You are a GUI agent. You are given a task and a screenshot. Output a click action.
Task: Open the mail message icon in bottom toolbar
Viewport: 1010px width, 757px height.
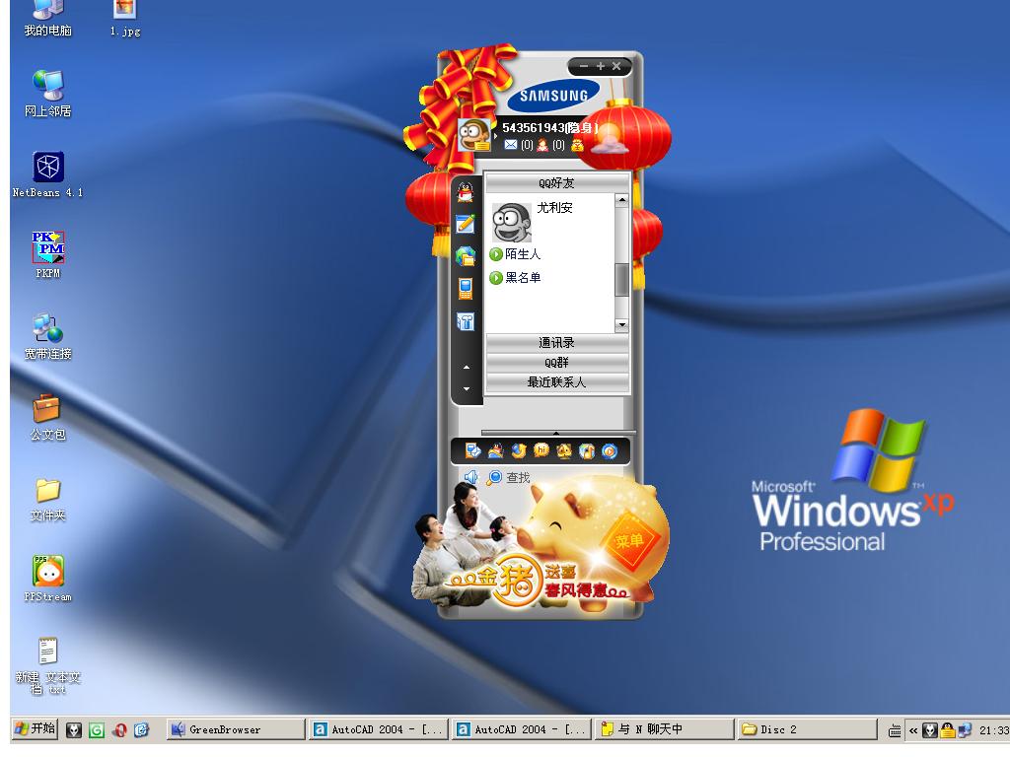coord(472,450)
